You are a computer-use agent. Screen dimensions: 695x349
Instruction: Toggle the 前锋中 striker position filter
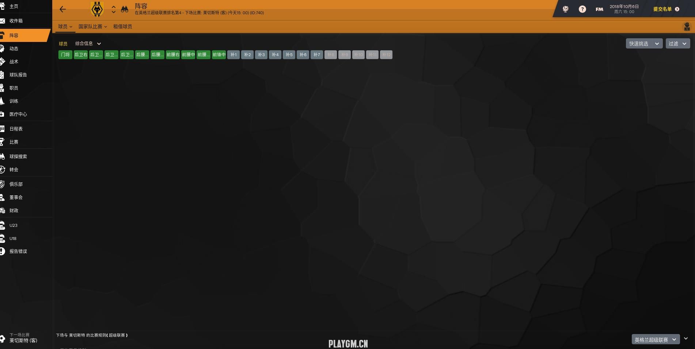coord(219,55)
